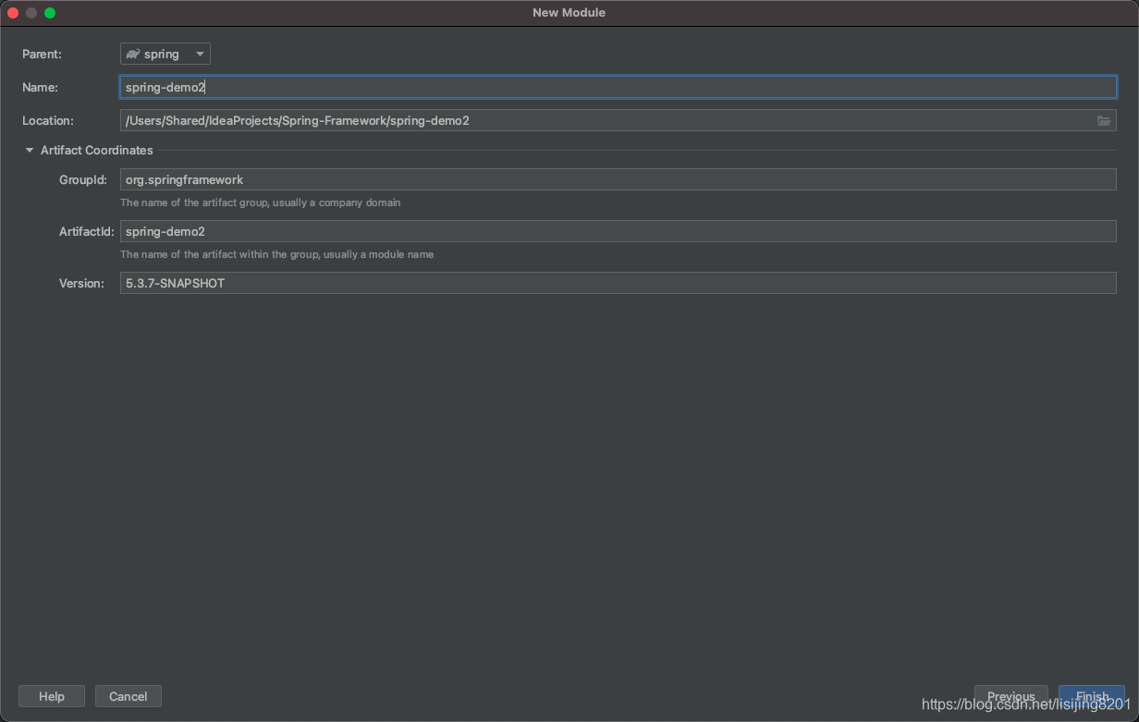Close the New Module window
Image resolution: width=1139 pixels, height=722 pixels.
point(13,13)
